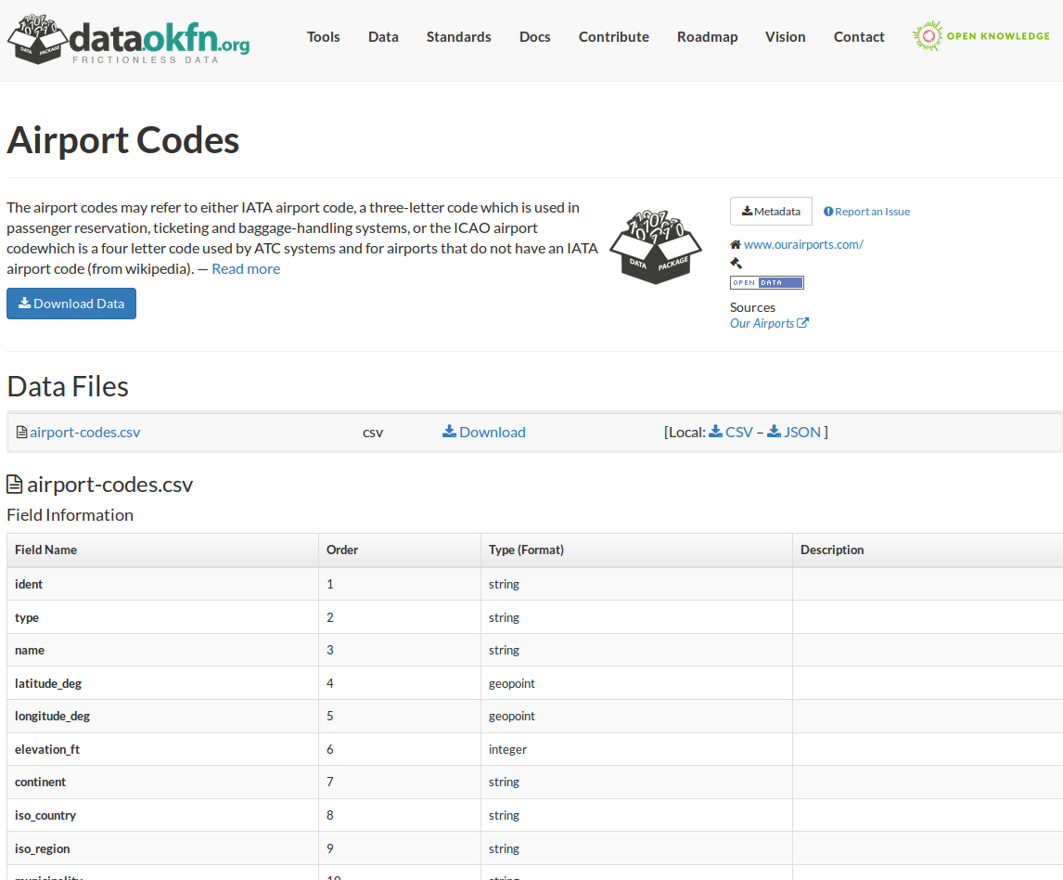
Task: Click the Download Data button
Action: click(71, 304)
